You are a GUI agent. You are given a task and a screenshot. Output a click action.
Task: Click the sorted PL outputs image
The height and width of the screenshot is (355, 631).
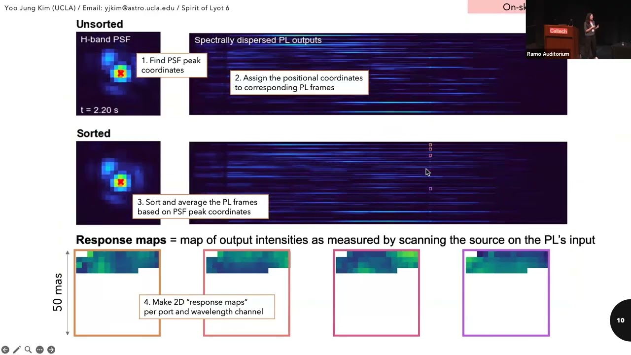(378, 183)
